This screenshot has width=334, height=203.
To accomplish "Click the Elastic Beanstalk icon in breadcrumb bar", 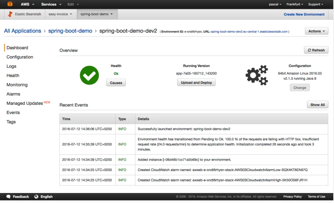I will [10, 14].
